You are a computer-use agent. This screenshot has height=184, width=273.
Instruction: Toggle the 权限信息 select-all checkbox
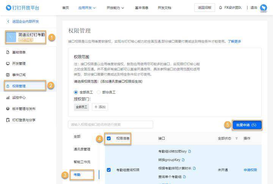109,139
